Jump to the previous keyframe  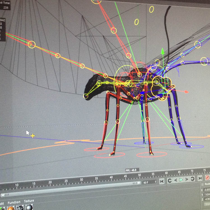(169, 181)
